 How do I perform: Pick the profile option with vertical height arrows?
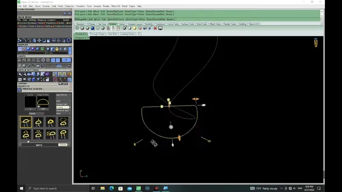tap(51, 134)
